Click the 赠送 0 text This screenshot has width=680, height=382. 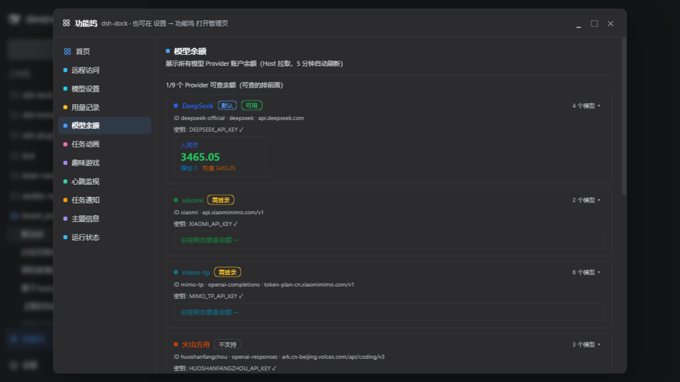(189, 168)
